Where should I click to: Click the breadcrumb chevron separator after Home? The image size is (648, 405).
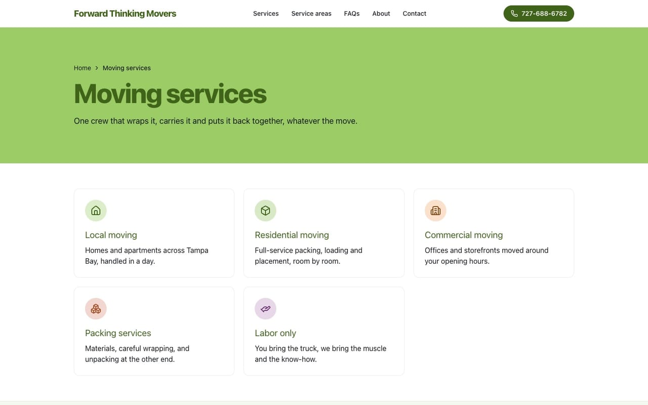coord(97,68)
